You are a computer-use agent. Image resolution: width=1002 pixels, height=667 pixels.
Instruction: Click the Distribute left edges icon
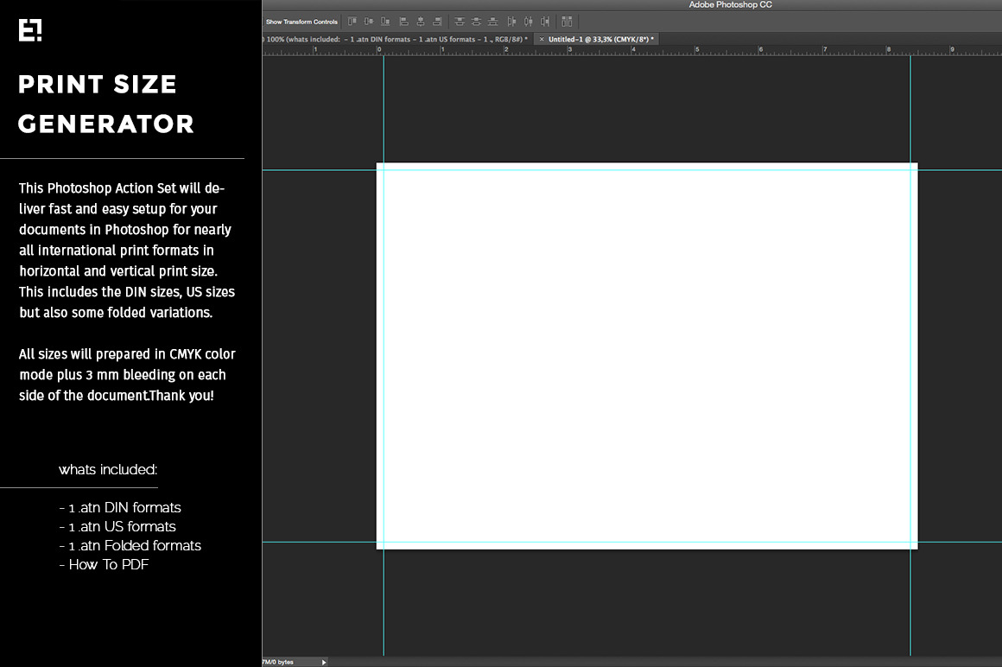511,22
